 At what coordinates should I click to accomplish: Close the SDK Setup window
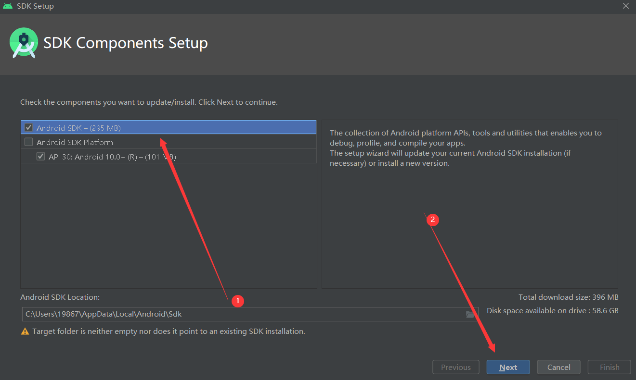tap(625, 6)
